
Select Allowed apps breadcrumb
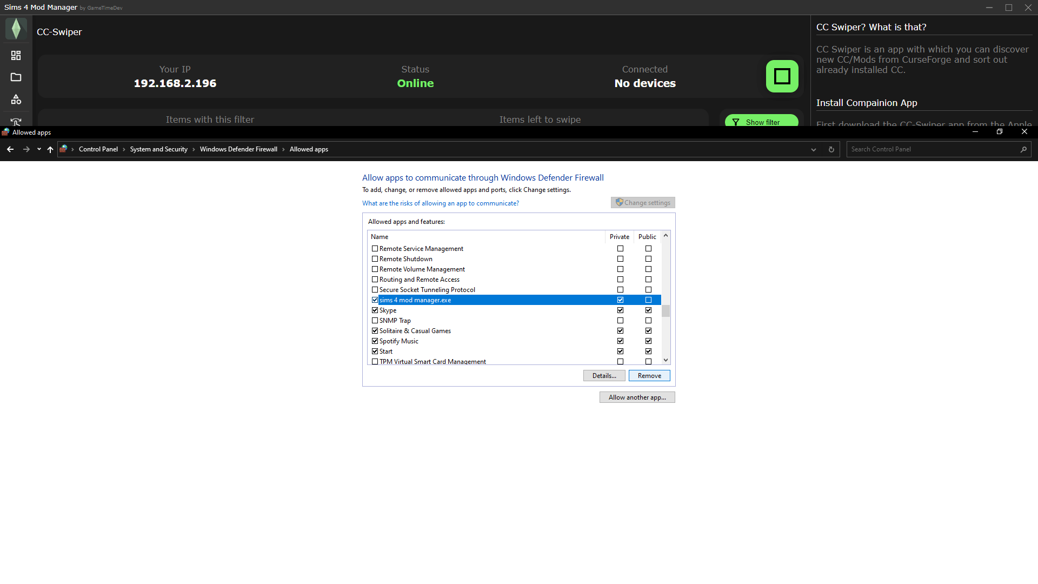coord(309,149)
